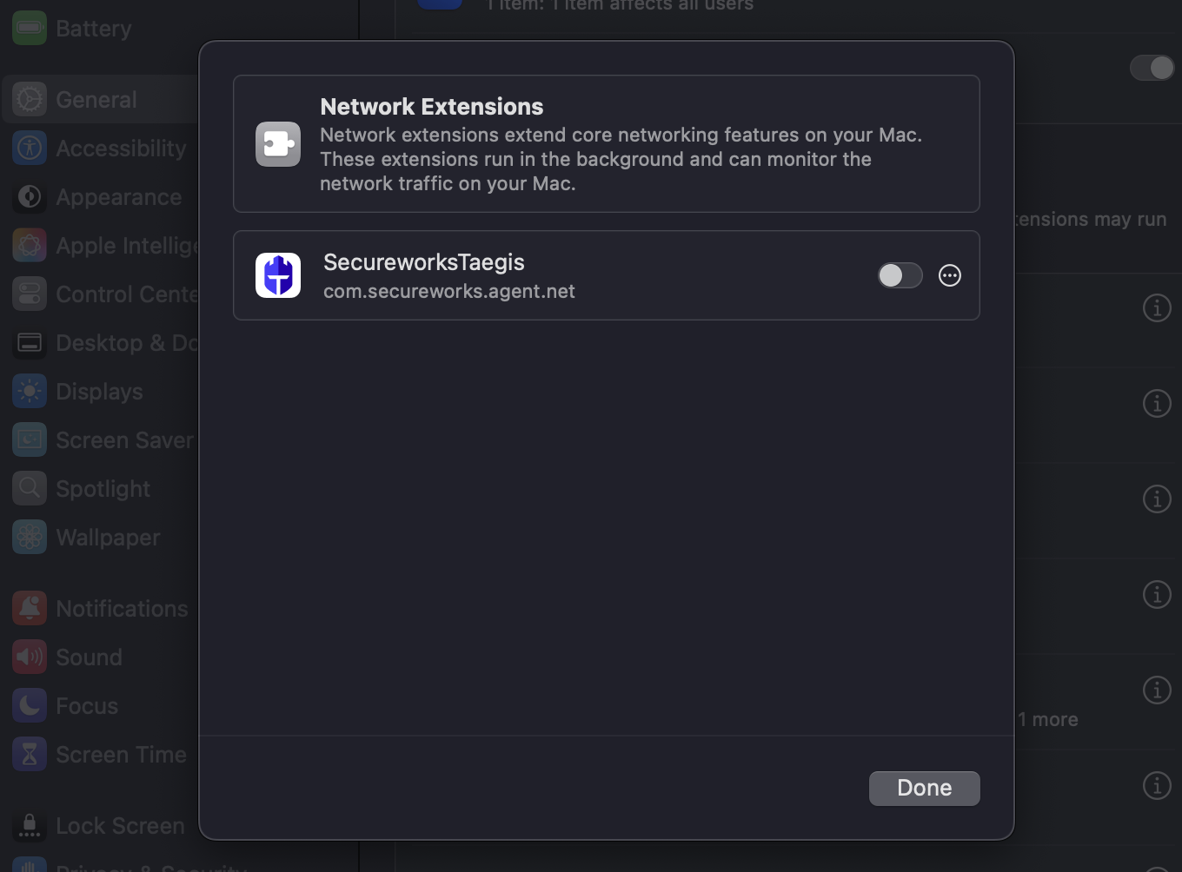The width and height of the screenshot is (1182, 872).
Task: Select the General gear icon in sidebar
Action: pyautogui.click(x=30, y=100)
